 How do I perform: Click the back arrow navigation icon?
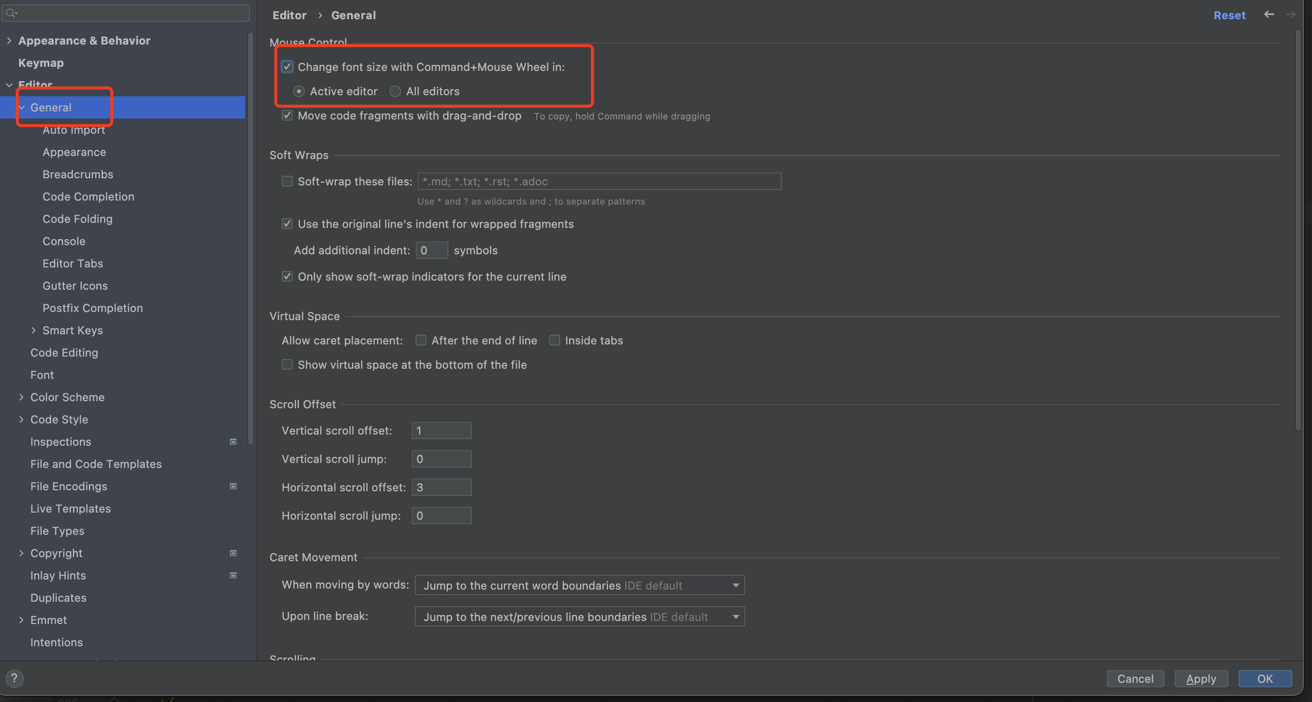(1269, 15)
